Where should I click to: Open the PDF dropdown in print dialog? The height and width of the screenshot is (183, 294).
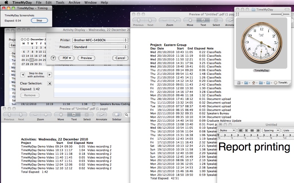point(67,58)
